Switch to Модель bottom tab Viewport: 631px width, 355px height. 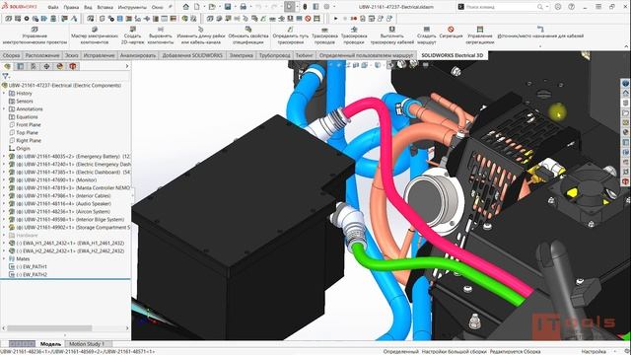pos(50,344)
